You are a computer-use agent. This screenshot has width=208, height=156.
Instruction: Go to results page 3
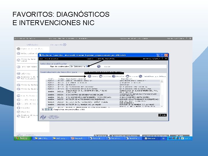coord(49,109)
